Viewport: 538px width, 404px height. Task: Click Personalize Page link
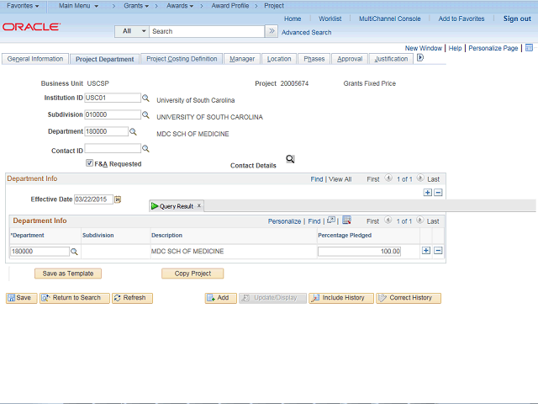coord(493,48)
